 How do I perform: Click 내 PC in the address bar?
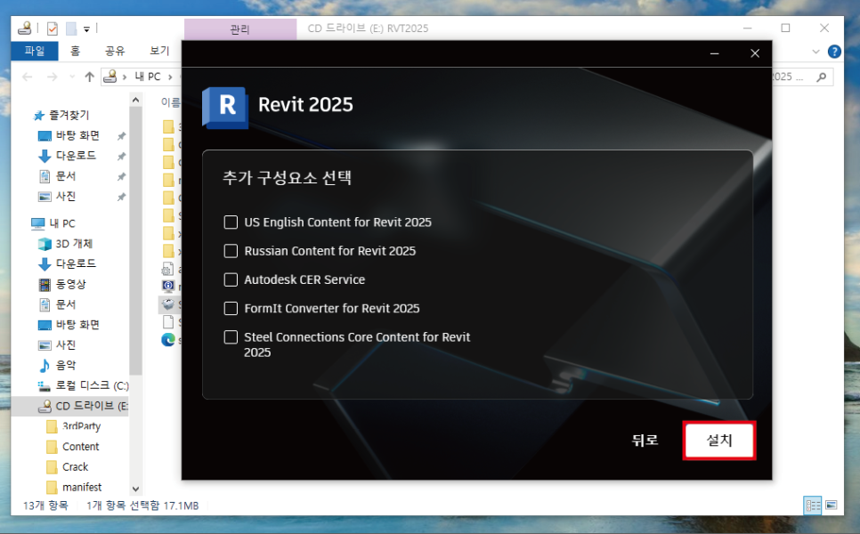coord(148,77)
